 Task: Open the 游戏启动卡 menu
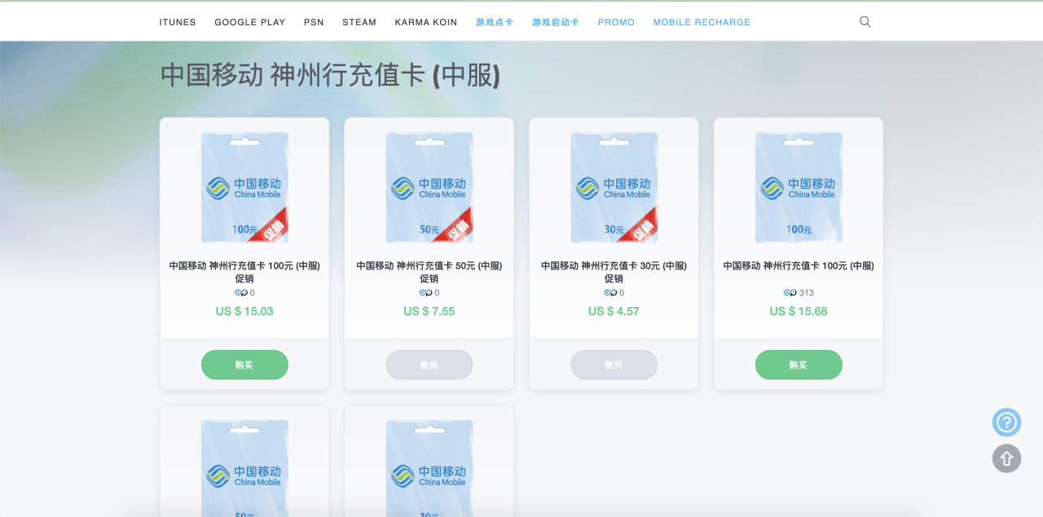point(556,22)
